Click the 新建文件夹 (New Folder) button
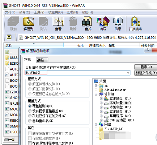Image resolution: width=157 pixels, height=145 pixels. (146, 73)
